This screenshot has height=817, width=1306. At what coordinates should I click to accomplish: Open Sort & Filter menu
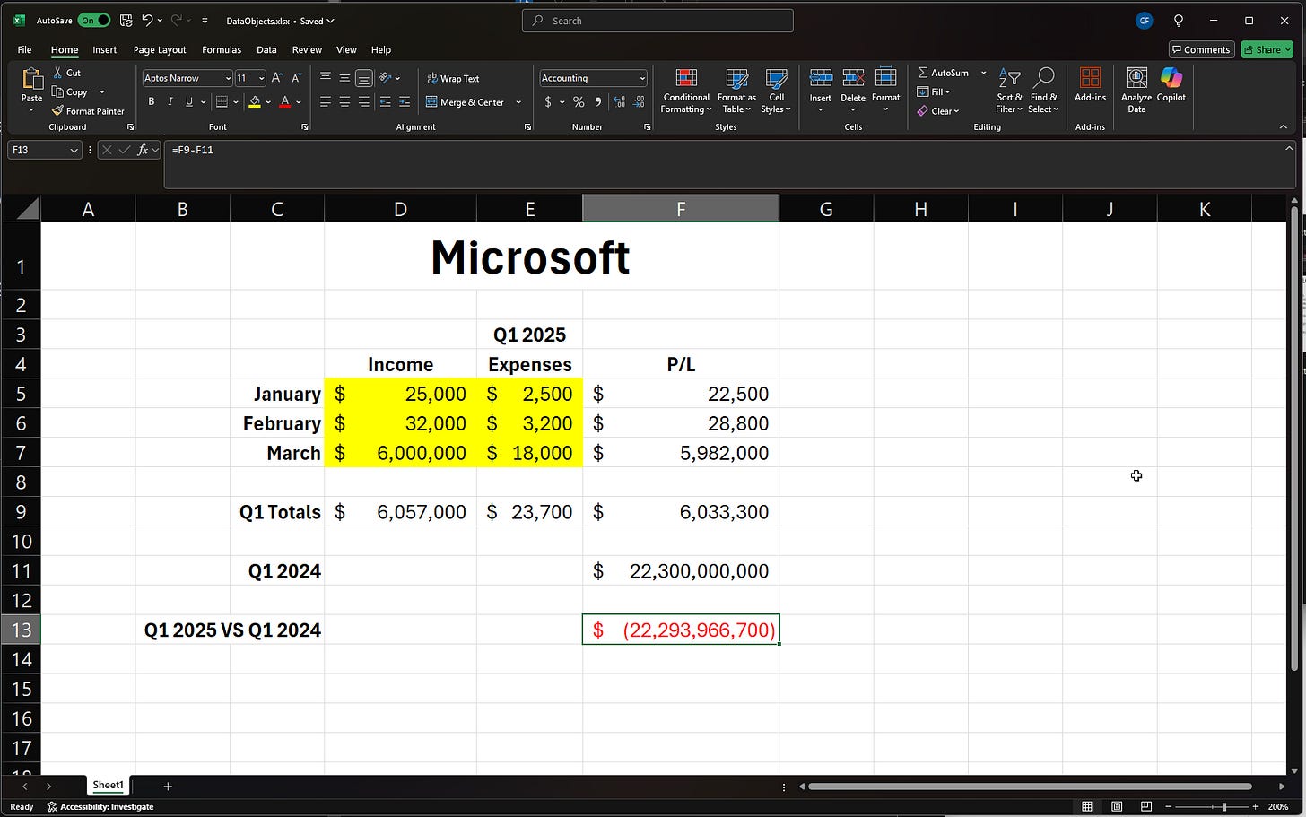tap(1009, 91)
